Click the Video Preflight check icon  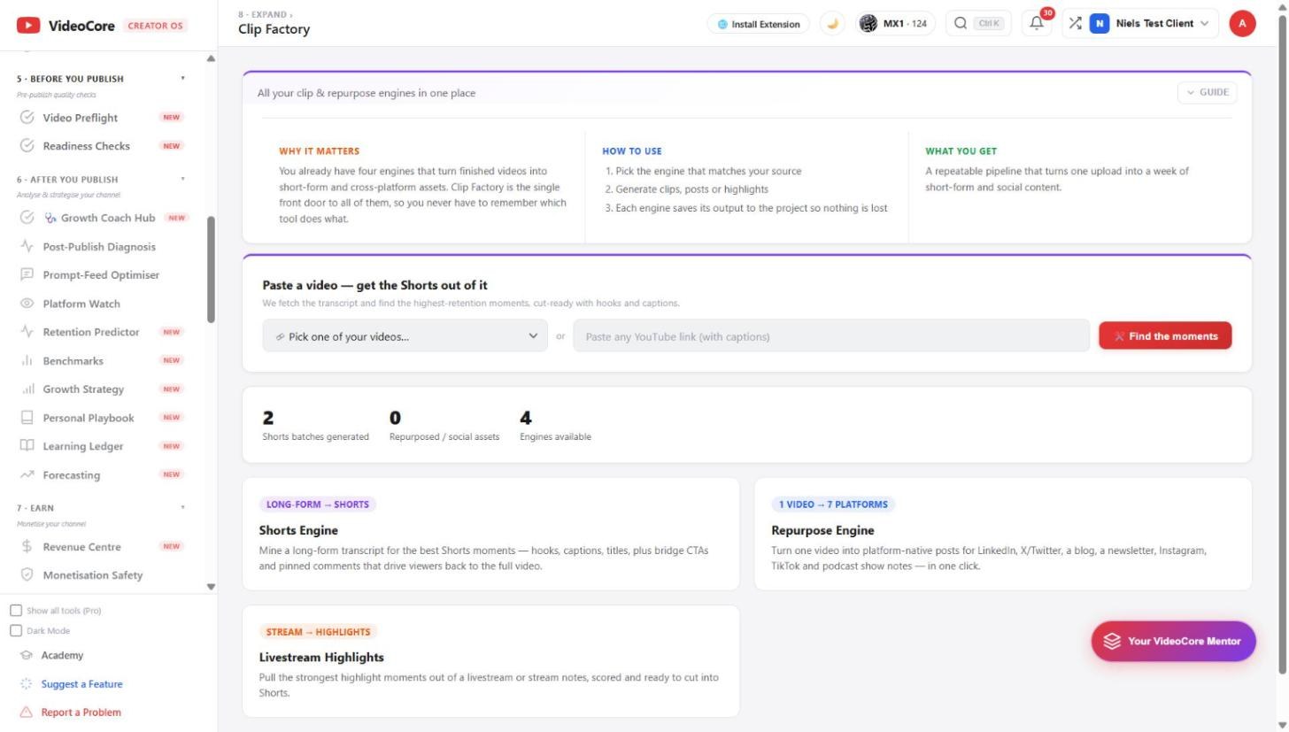pyautogui.click(x=27, y=118)
